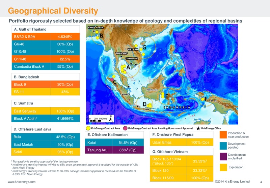This screenshot has height=188, width=270.
Task: Click the blue Development pending legend swatch
Action: (223, 146)
